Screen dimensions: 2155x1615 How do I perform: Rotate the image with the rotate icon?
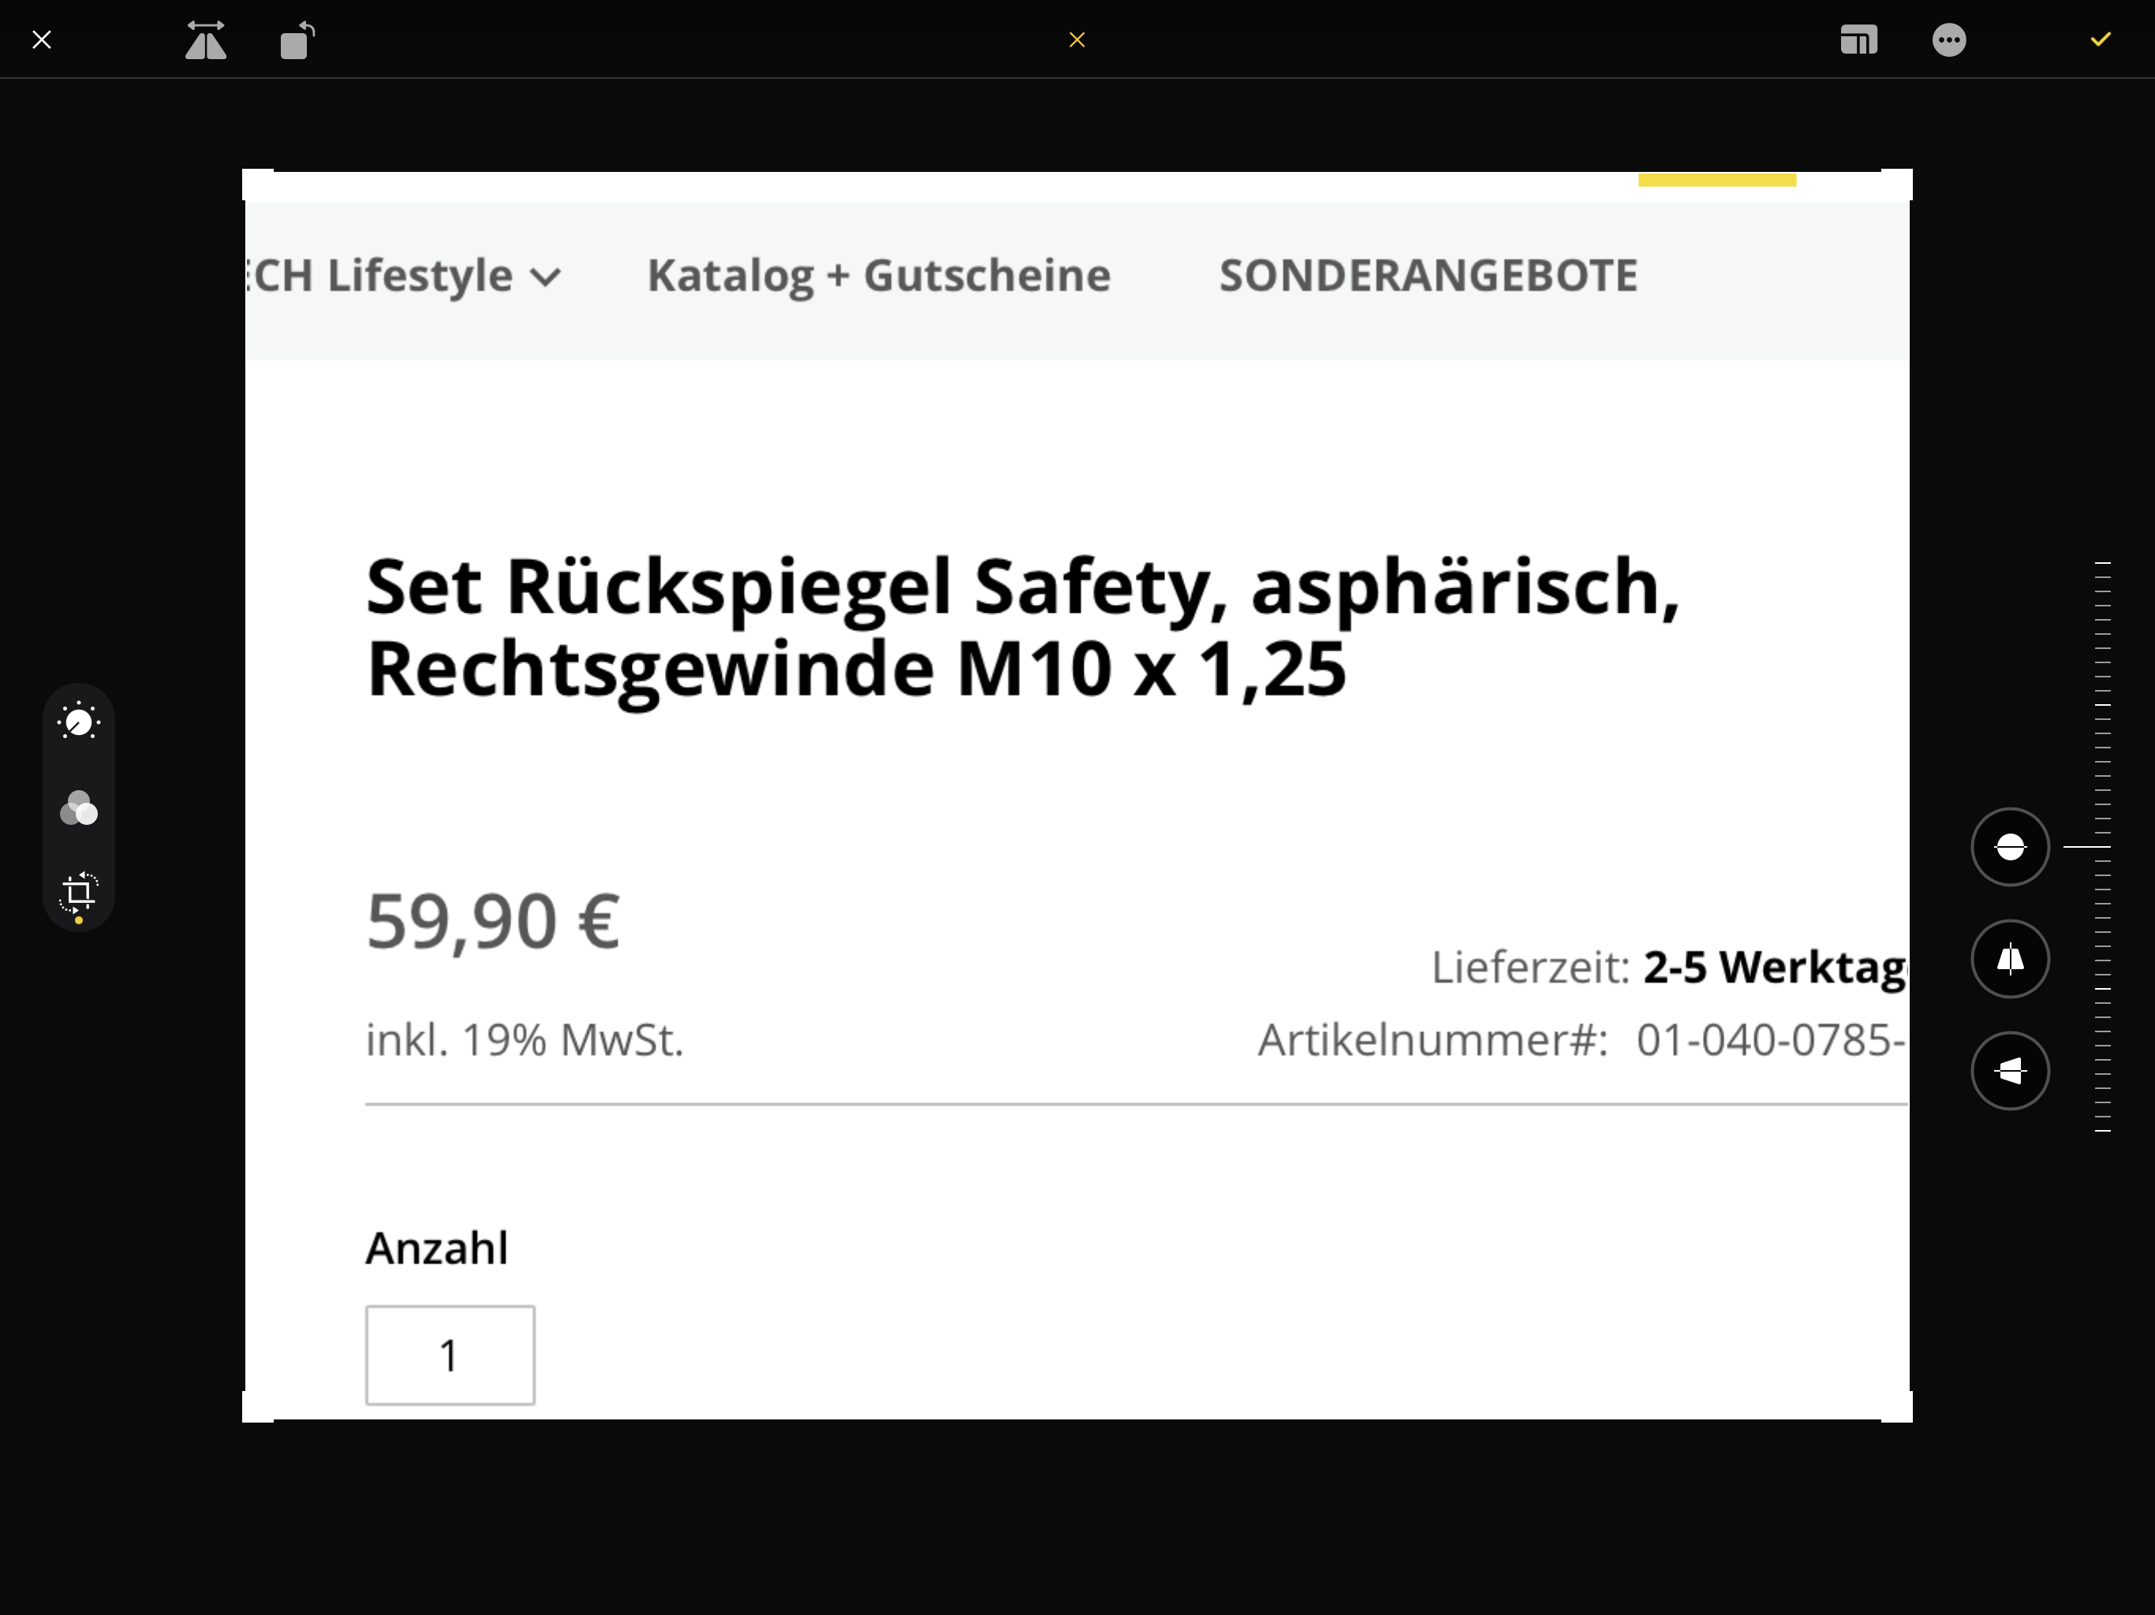tap(297, 40)
